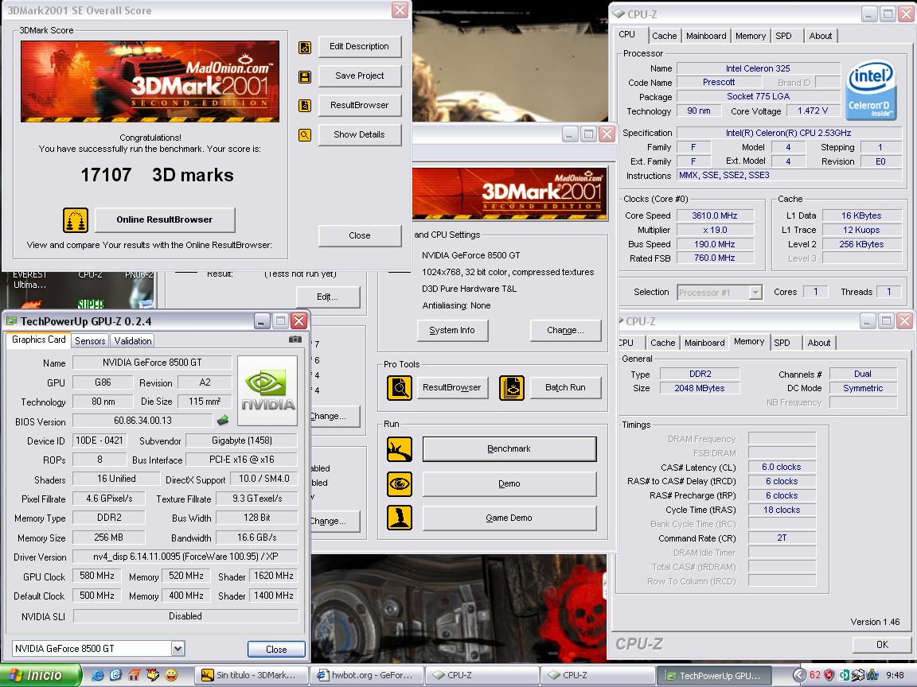Click the ResultBrowser document icon in score window
This screenshot has height=687, width=917.
point(305,106)
